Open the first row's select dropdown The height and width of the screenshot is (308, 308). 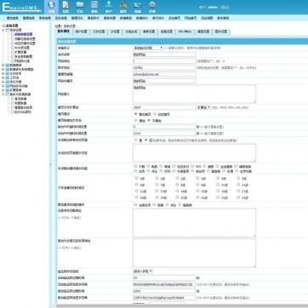click(x=148, y=48)
